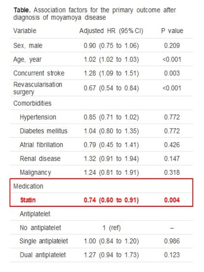
Task: Select the highlighted red Statin label
Action: [28, 200]
